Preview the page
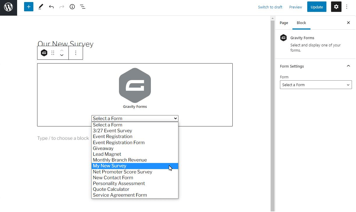The height and width of the screenshot is (212, 356). click(296, 7)
